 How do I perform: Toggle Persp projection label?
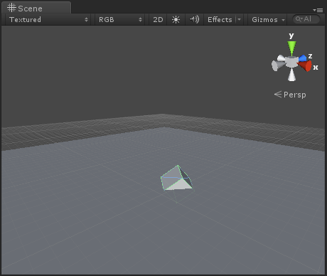(290, 95)
